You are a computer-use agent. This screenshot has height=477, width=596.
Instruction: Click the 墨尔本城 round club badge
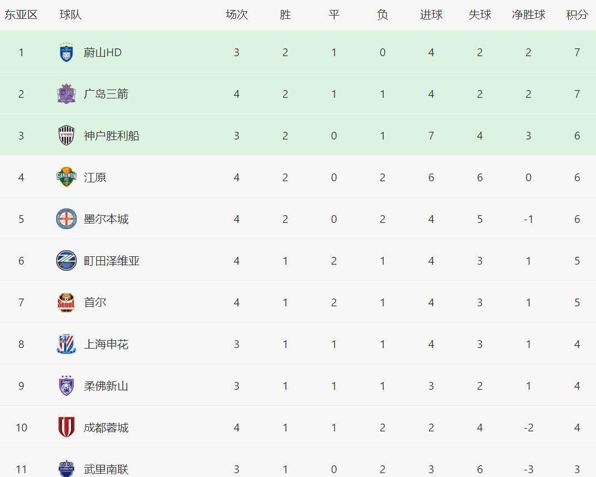point(66,219)
